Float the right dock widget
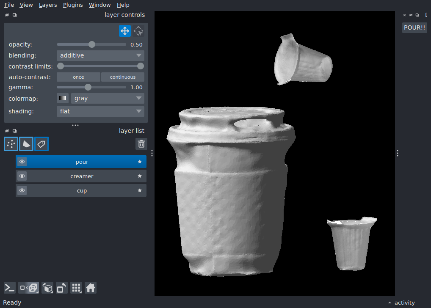 coord(417,15)
